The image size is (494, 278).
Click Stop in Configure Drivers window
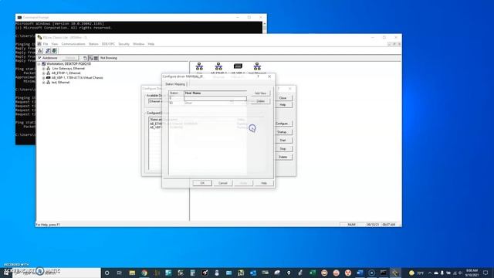[283, 149]
